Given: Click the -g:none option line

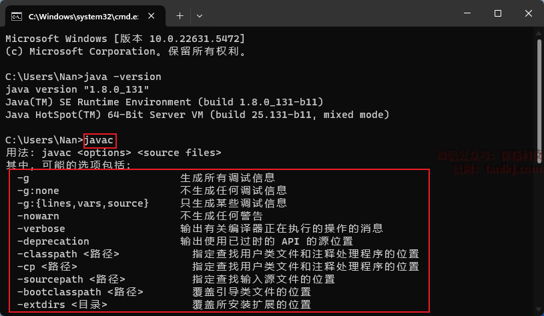Looking at the screenshot, I should pyautogui.click(x=38, y=191).
